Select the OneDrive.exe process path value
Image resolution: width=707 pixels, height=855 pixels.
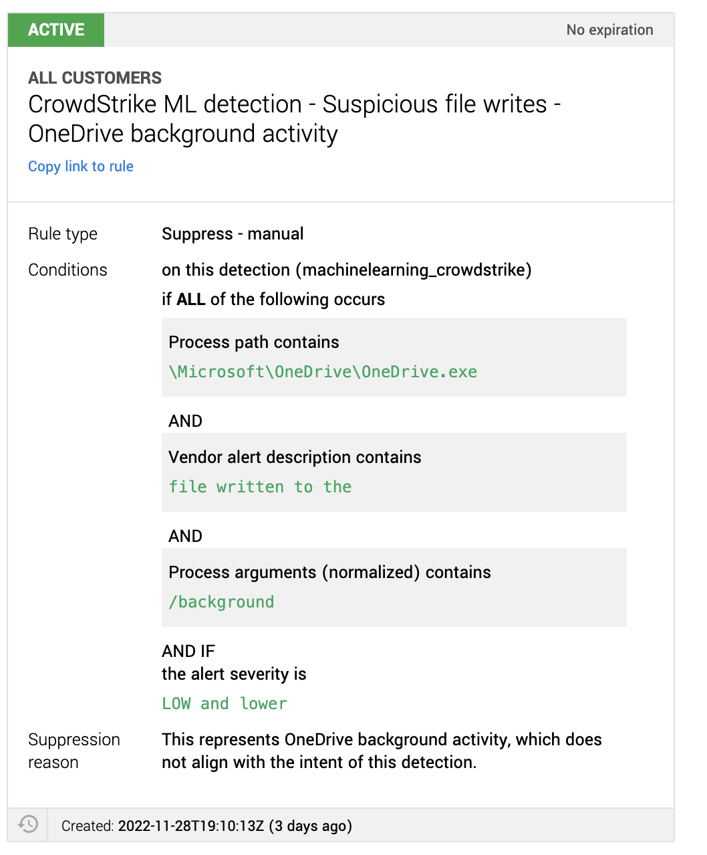323,372
